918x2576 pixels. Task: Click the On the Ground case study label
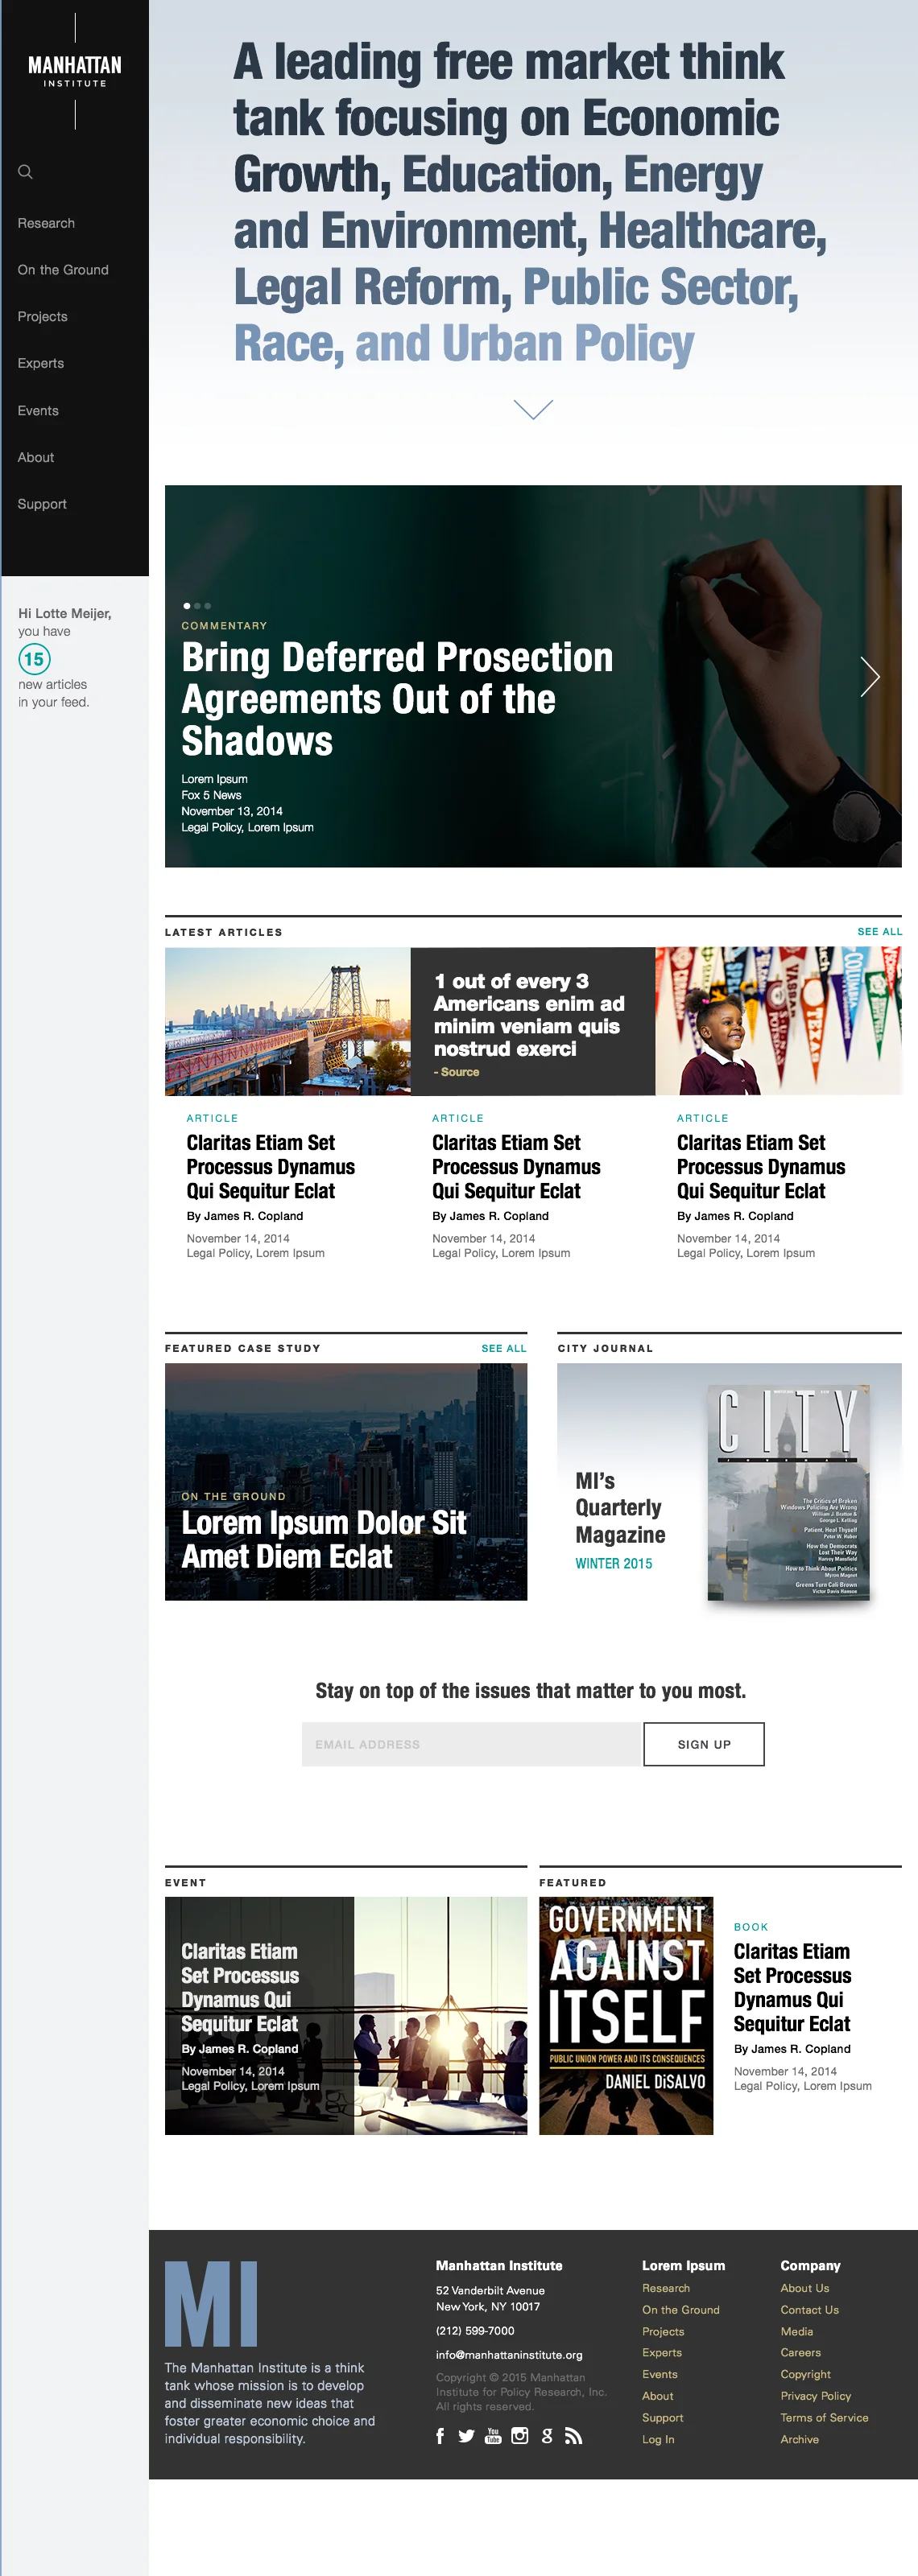point(234,1496)
